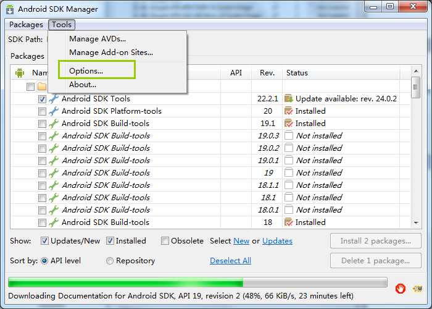Click the Deselect All link
Viewport: 432px width, 309px height.
(230, 261)
